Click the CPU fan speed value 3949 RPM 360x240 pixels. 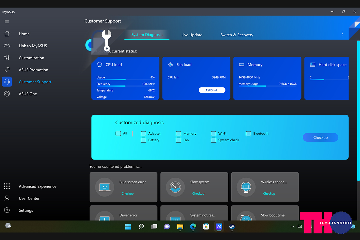pos(219,77)
